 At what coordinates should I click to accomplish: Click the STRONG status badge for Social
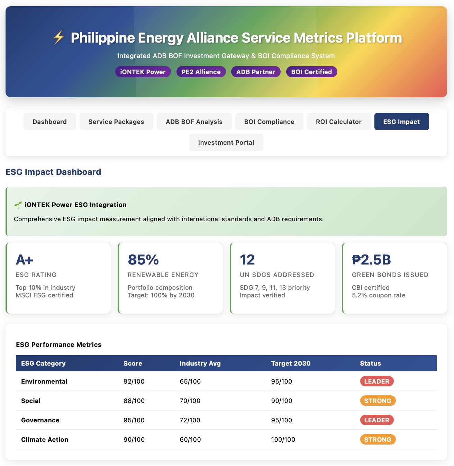(x=378, y=401)
